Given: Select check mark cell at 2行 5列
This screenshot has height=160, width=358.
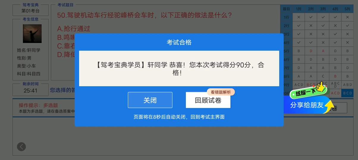Looking at the screenshot, I should 347,25.
